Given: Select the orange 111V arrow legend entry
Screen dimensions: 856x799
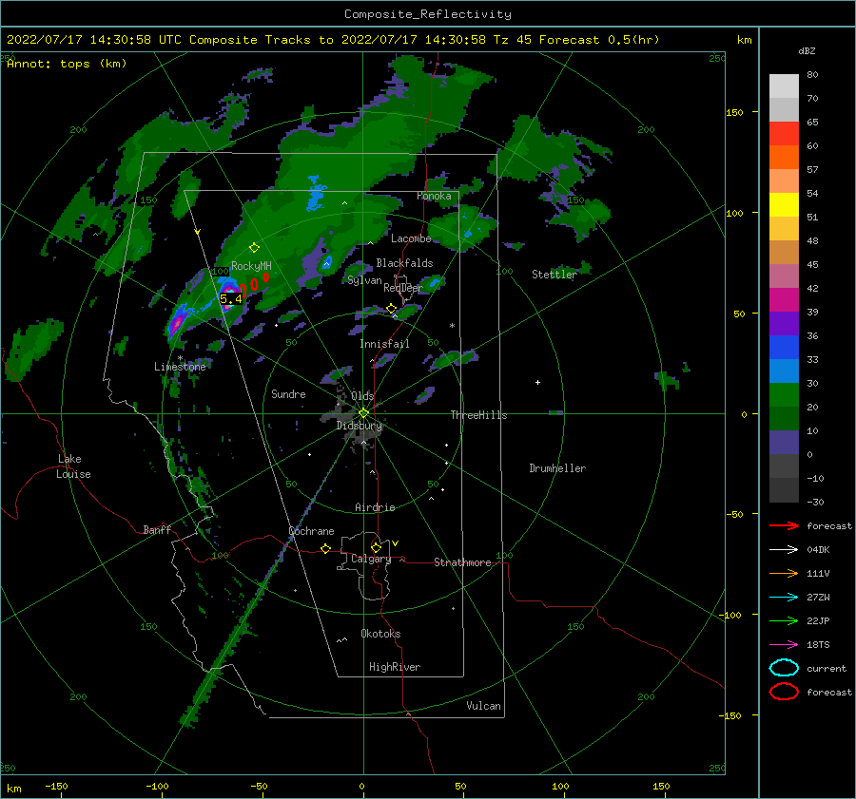Looking at the screenshot, I should 784,573.
